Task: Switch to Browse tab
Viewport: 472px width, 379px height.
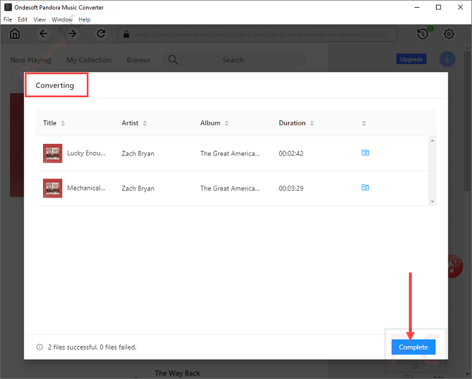Action: (x=138, y=60)
